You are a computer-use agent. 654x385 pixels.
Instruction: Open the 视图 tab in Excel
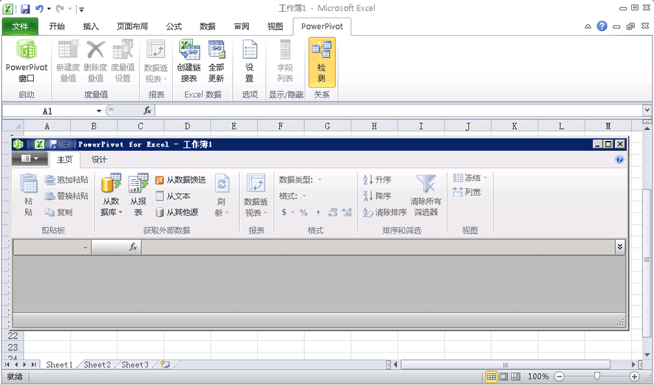[275, 26]
